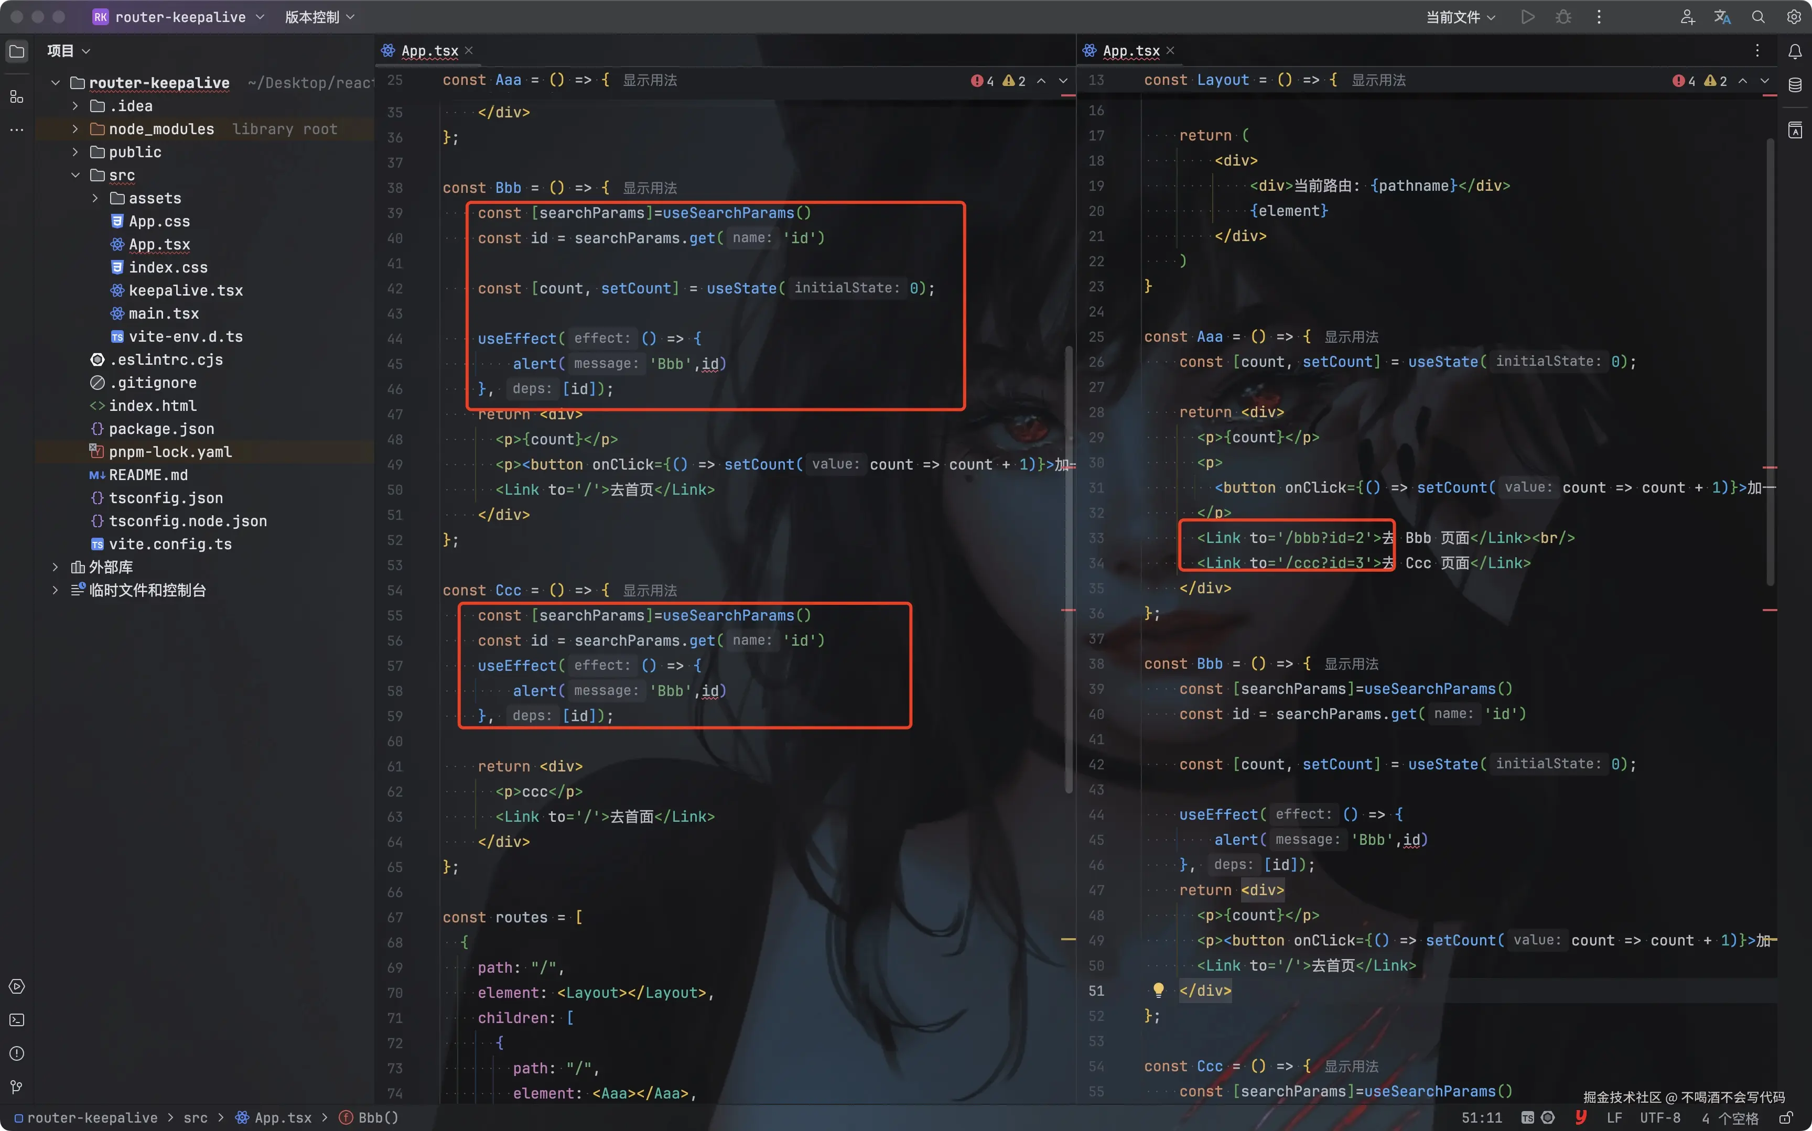Screen dimensions: 1812x1131
Task: Open the Notifications bell panel
Action: [1795, 51]
